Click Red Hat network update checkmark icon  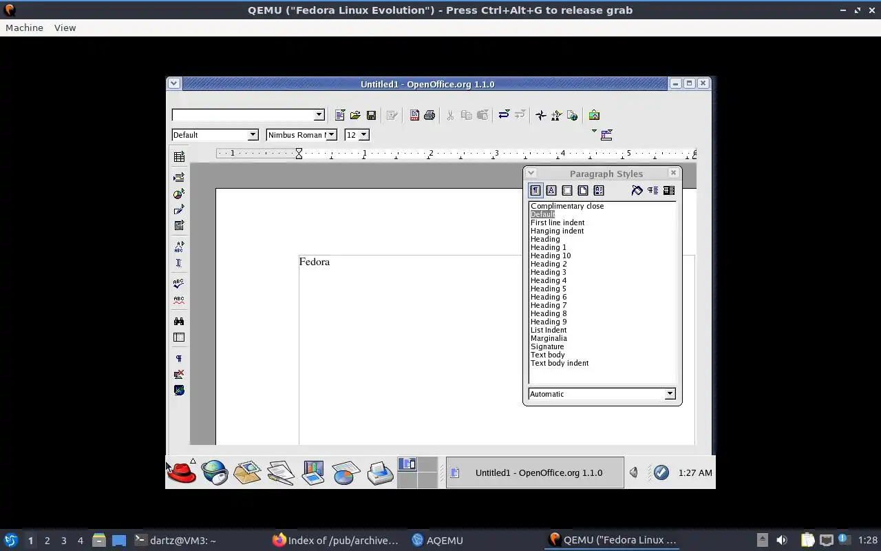pyautogui.click(x=661, y=472)
